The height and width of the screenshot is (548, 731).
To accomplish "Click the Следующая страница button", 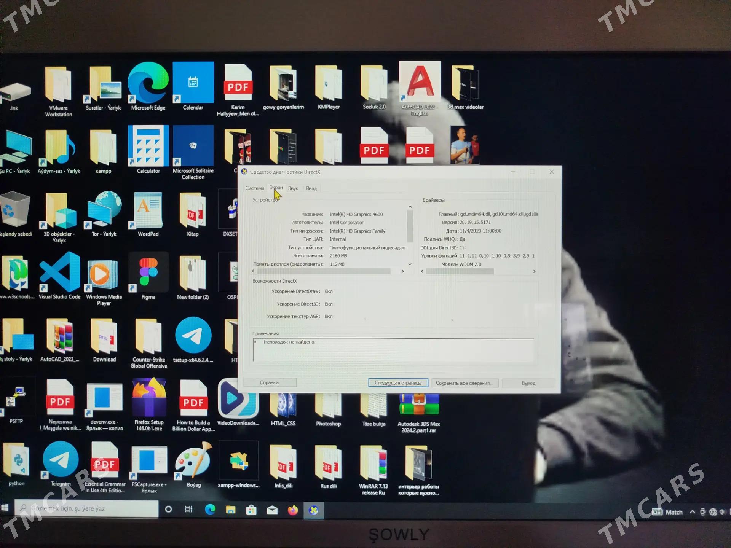I will pos(398,383).
